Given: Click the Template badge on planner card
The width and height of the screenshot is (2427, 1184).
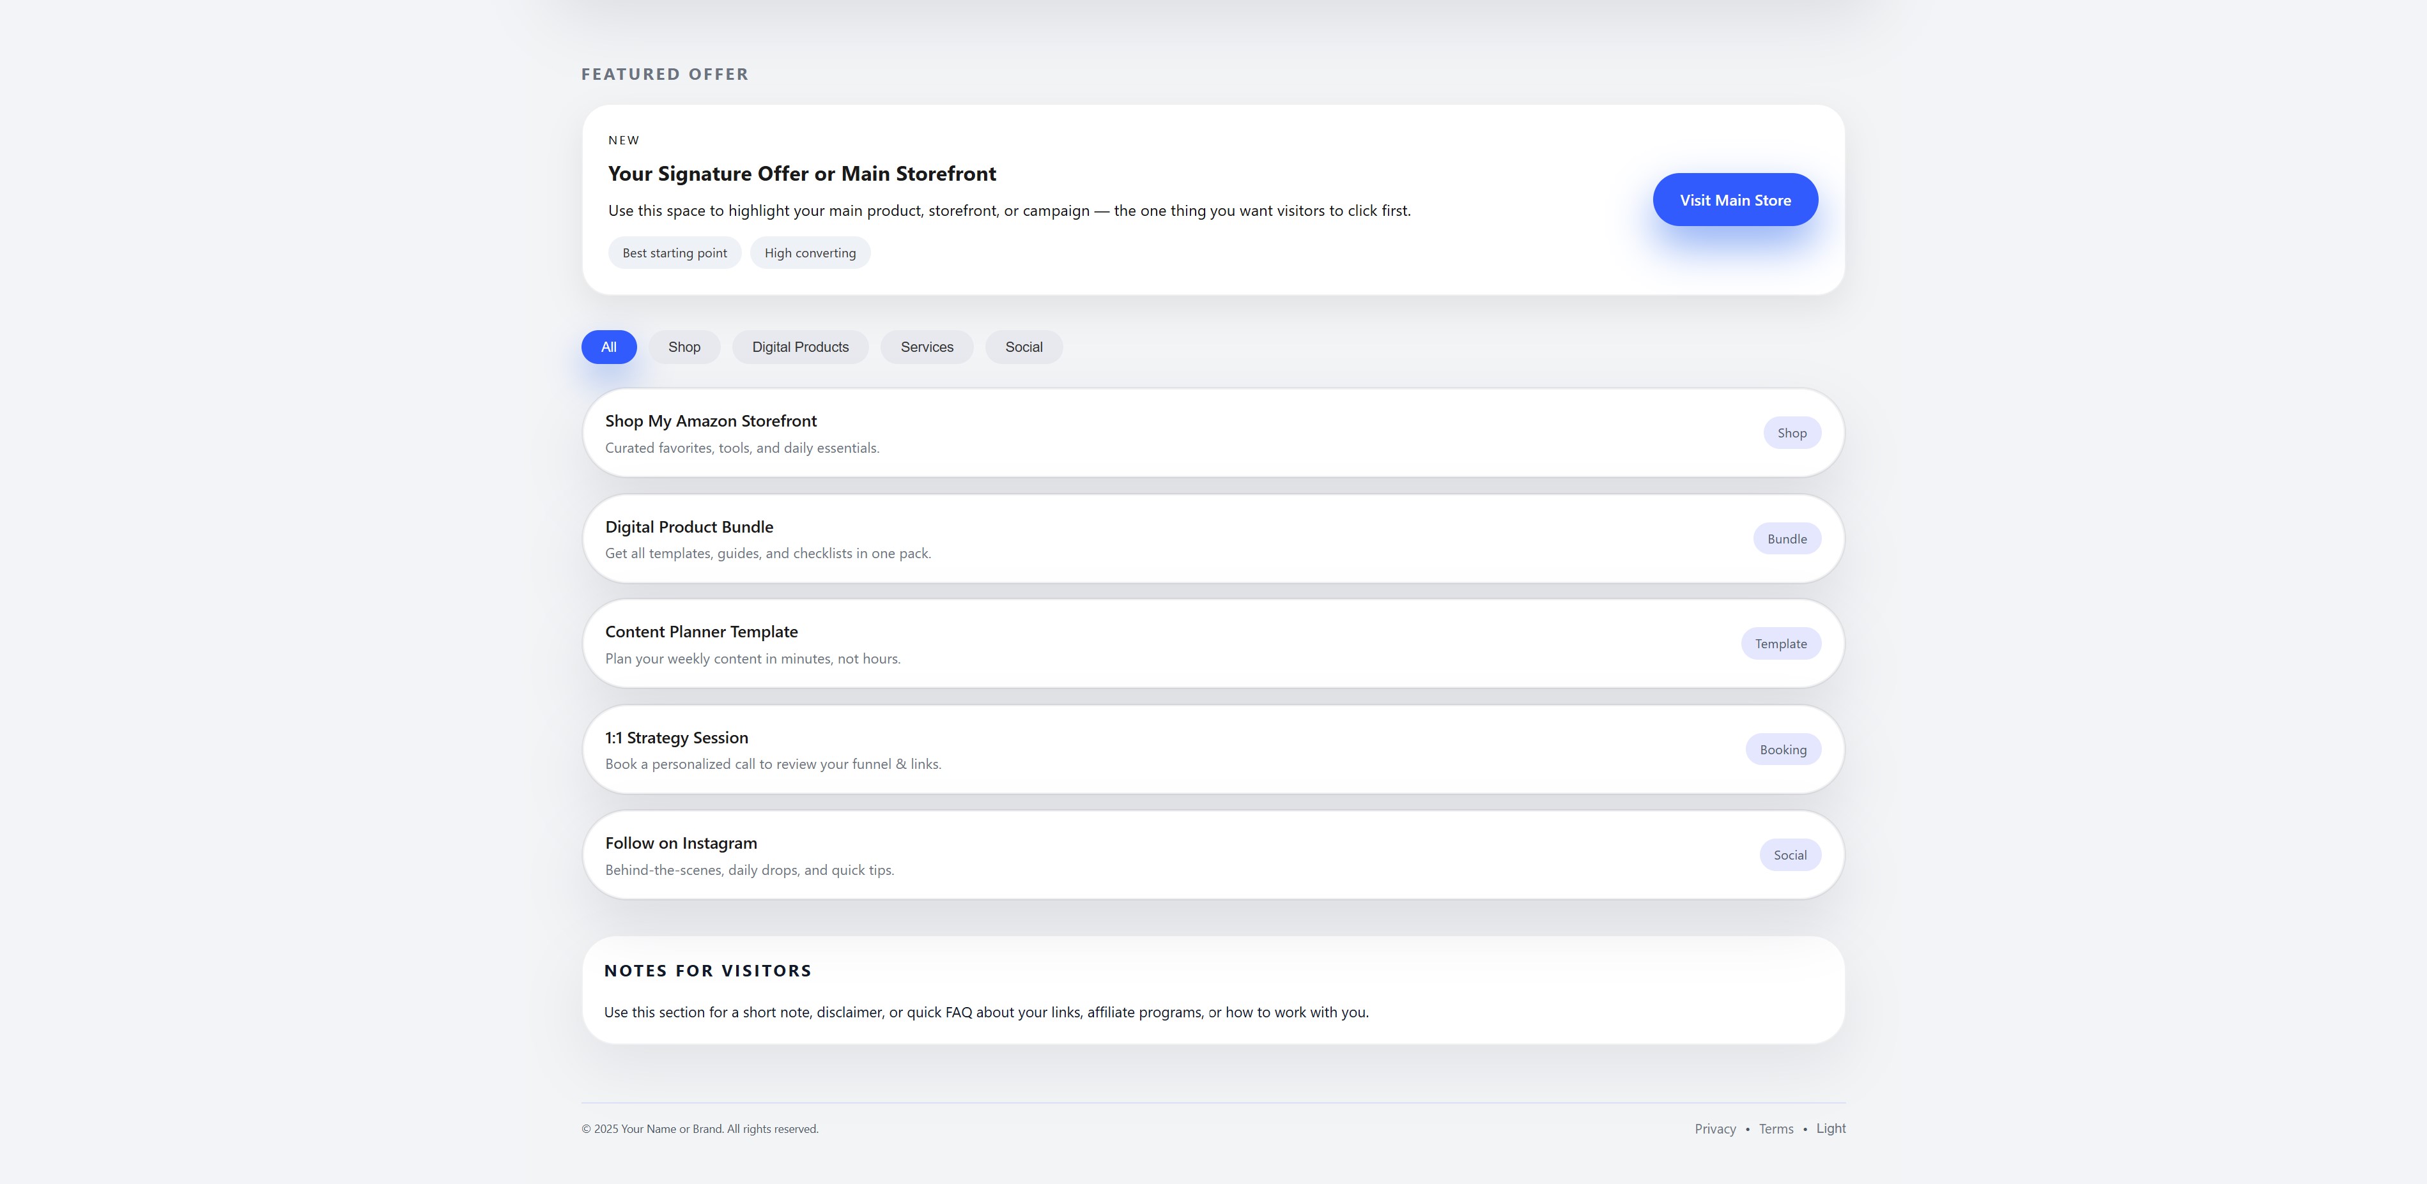Looking at the screenshot, I should tap(1781, 644).
